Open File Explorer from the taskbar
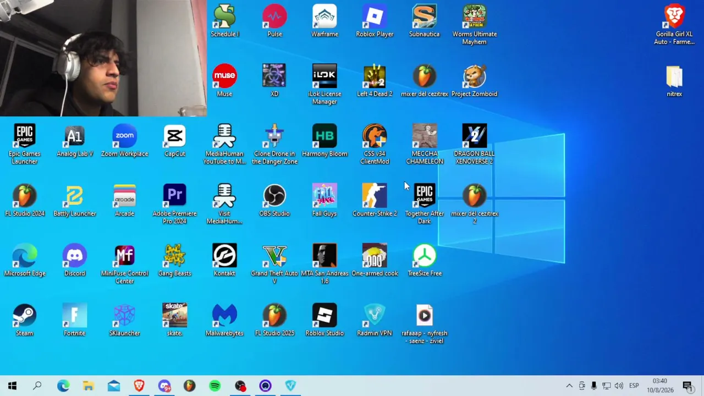Viewport: 704px width, 396px height. tap(88, 386)
